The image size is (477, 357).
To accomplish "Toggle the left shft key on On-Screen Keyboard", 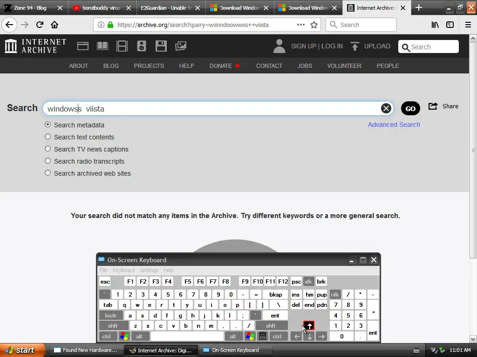I will click(113, 326).
